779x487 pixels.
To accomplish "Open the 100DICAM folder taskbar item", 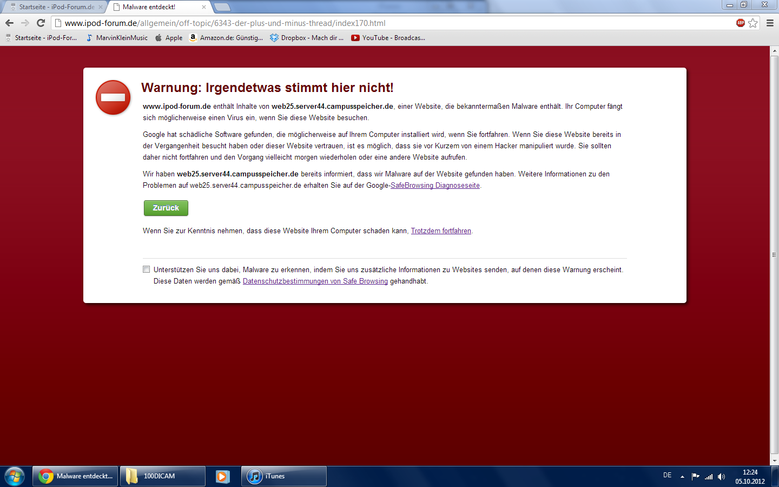I will (x=163, y=476).
